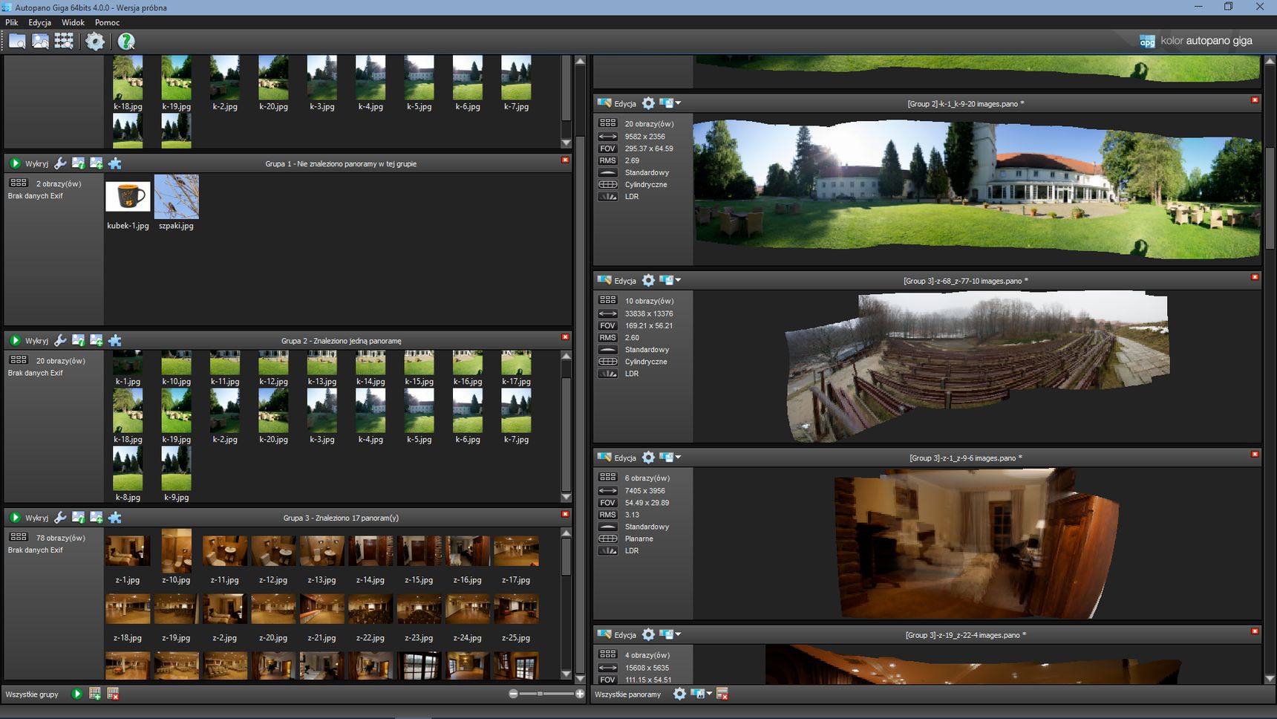Close Grupa 1 with red x
The width and height of the screenshot is (1277, 719).
click(565, 160)
